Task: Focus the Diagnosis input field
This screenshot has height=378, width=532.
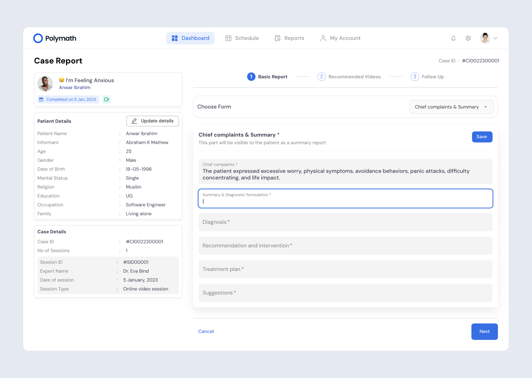Action: (x=345, y=222)
